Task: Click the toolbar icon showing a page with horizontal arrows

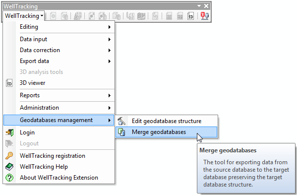Action: pos(155,16)
